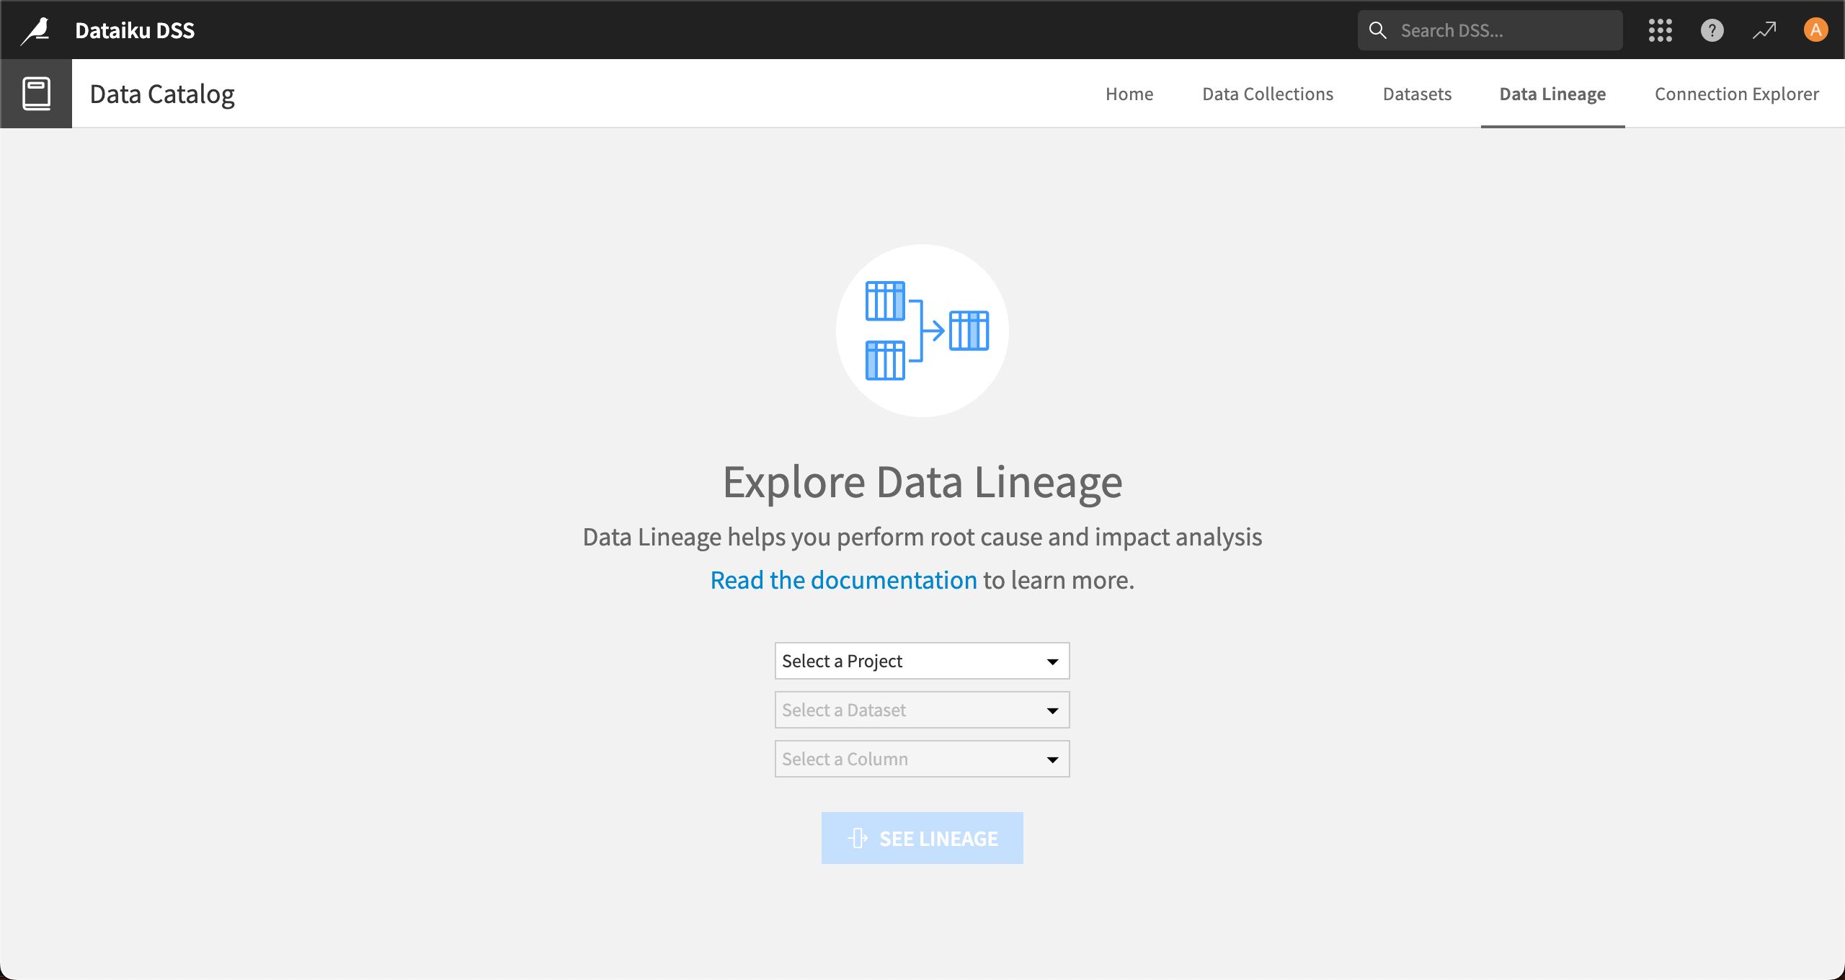Click the Dataiku DSS title text
Screen dimensions: 1845x980
tap(135, 30)
